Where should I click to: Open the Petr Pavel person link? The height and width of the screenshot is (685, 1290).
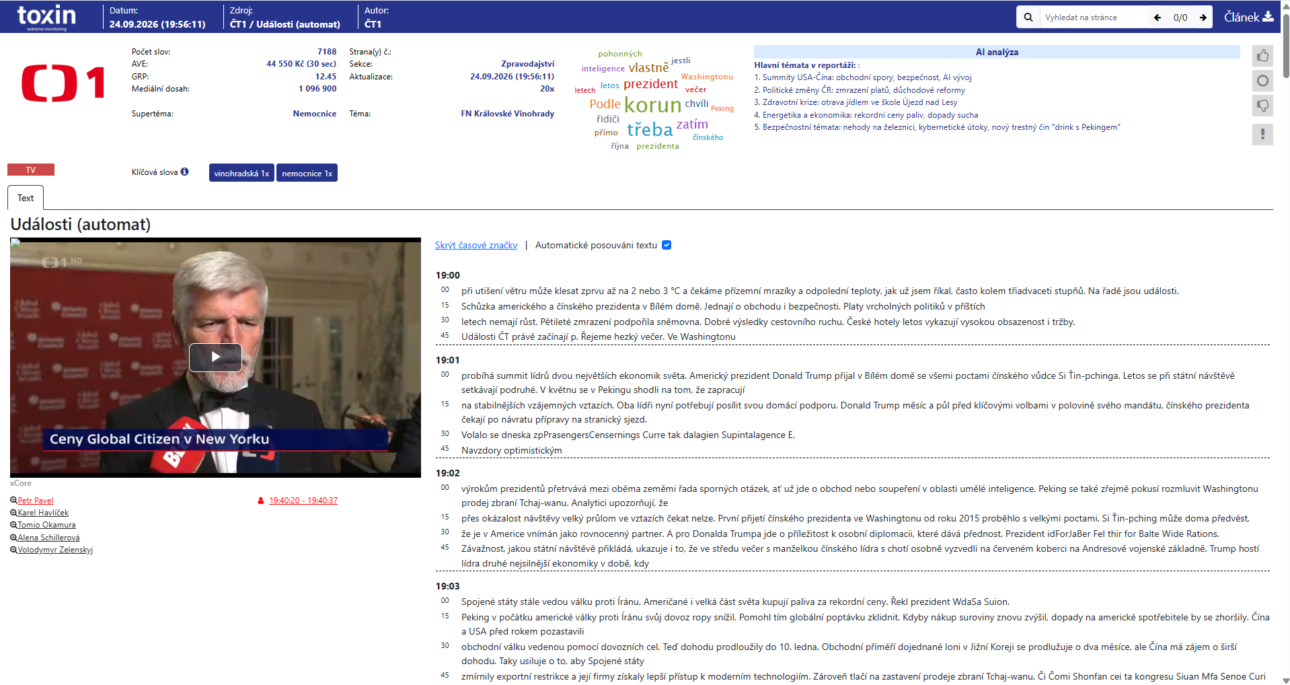[35, 501]
